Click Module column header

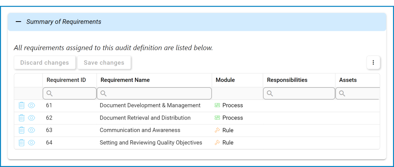coord(225,80)
